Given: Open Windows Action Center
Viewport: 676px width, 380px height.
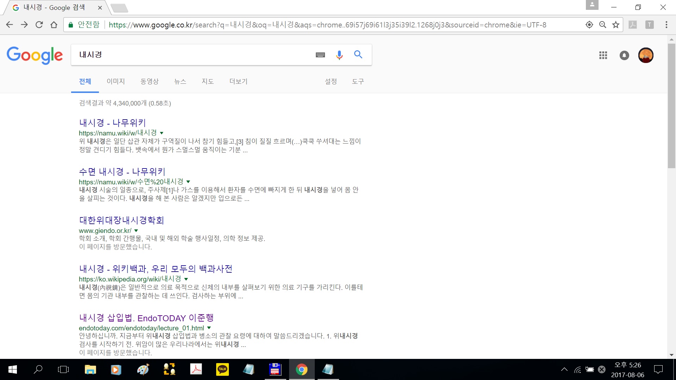Looking at the screenshot, I should 658,369.
